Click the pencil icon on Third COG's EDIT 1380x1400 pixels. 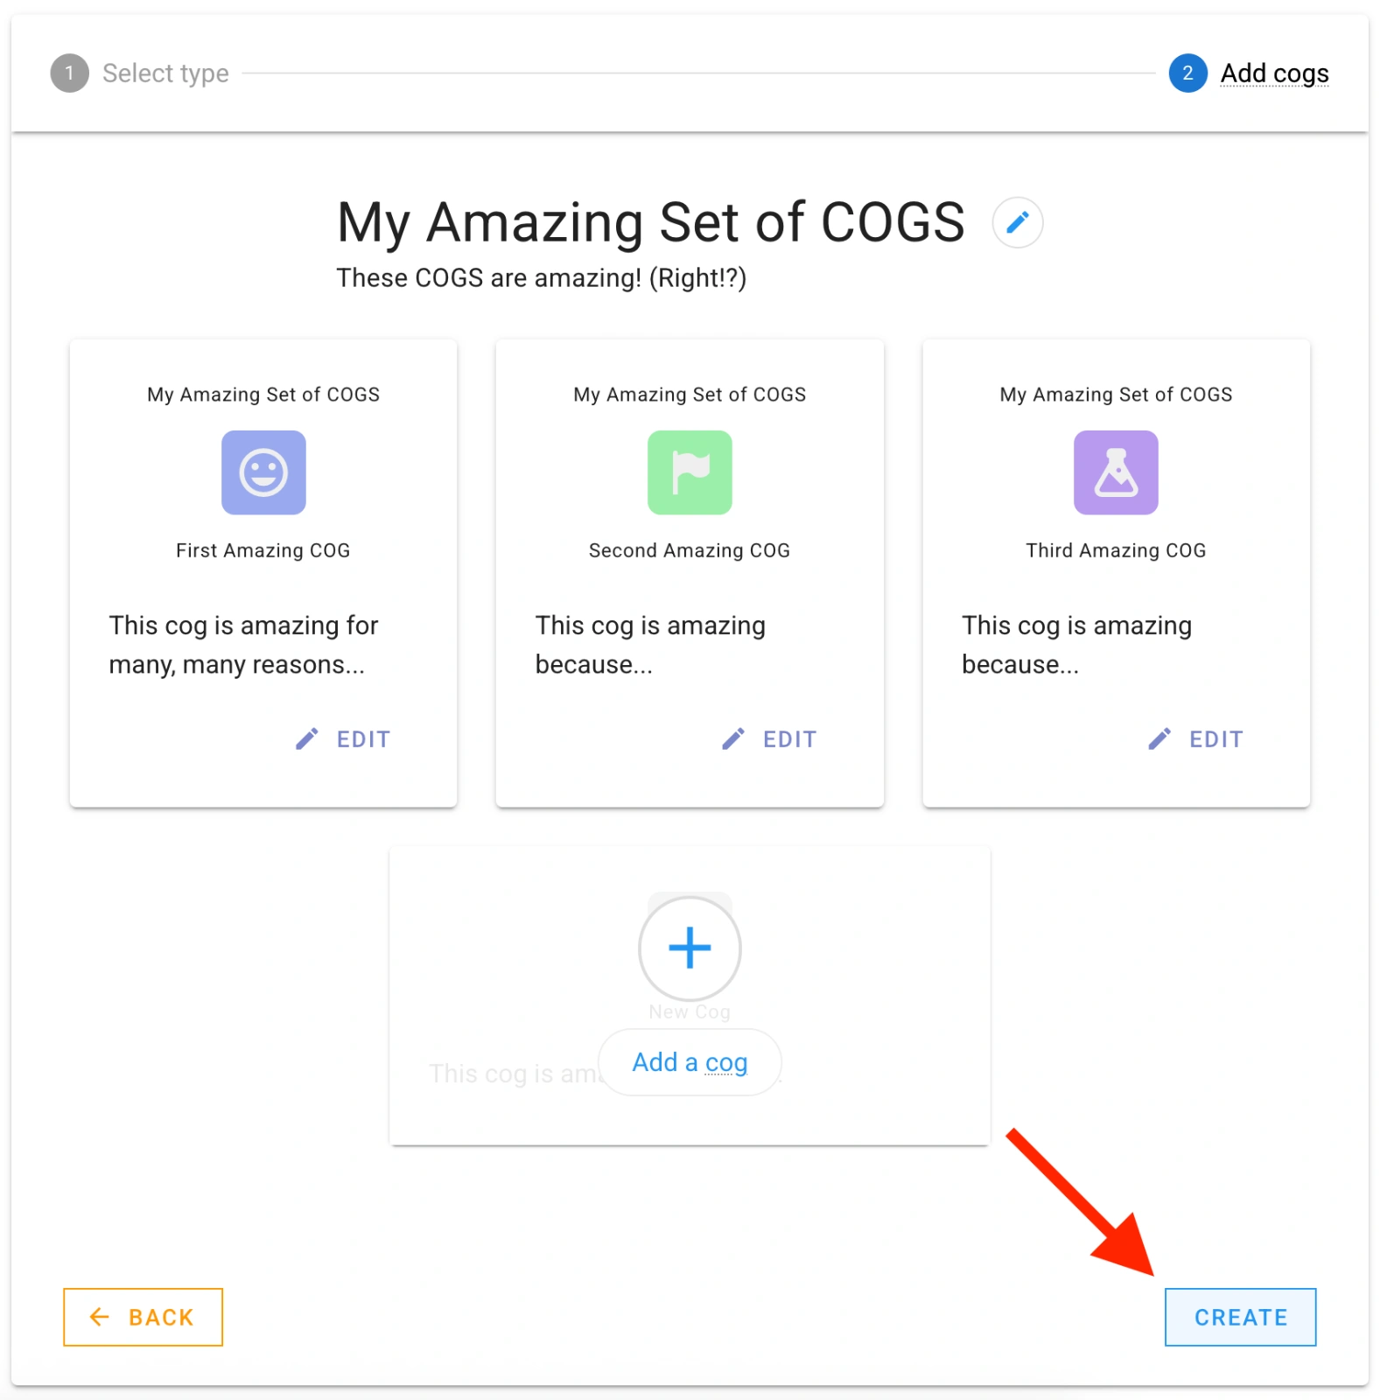tap(1159, 738)
